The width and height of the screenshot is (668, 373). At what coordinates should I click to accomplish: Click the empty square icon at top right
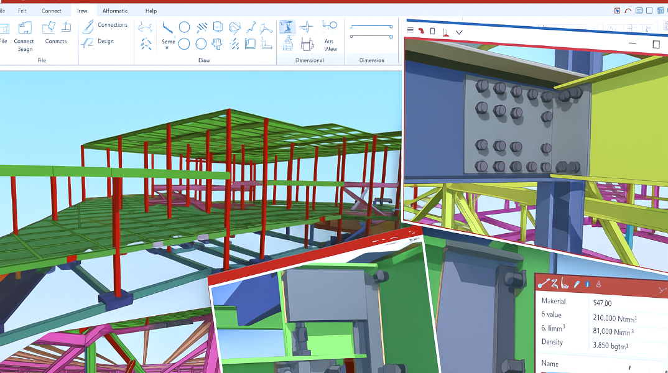[x=649, y=11]
